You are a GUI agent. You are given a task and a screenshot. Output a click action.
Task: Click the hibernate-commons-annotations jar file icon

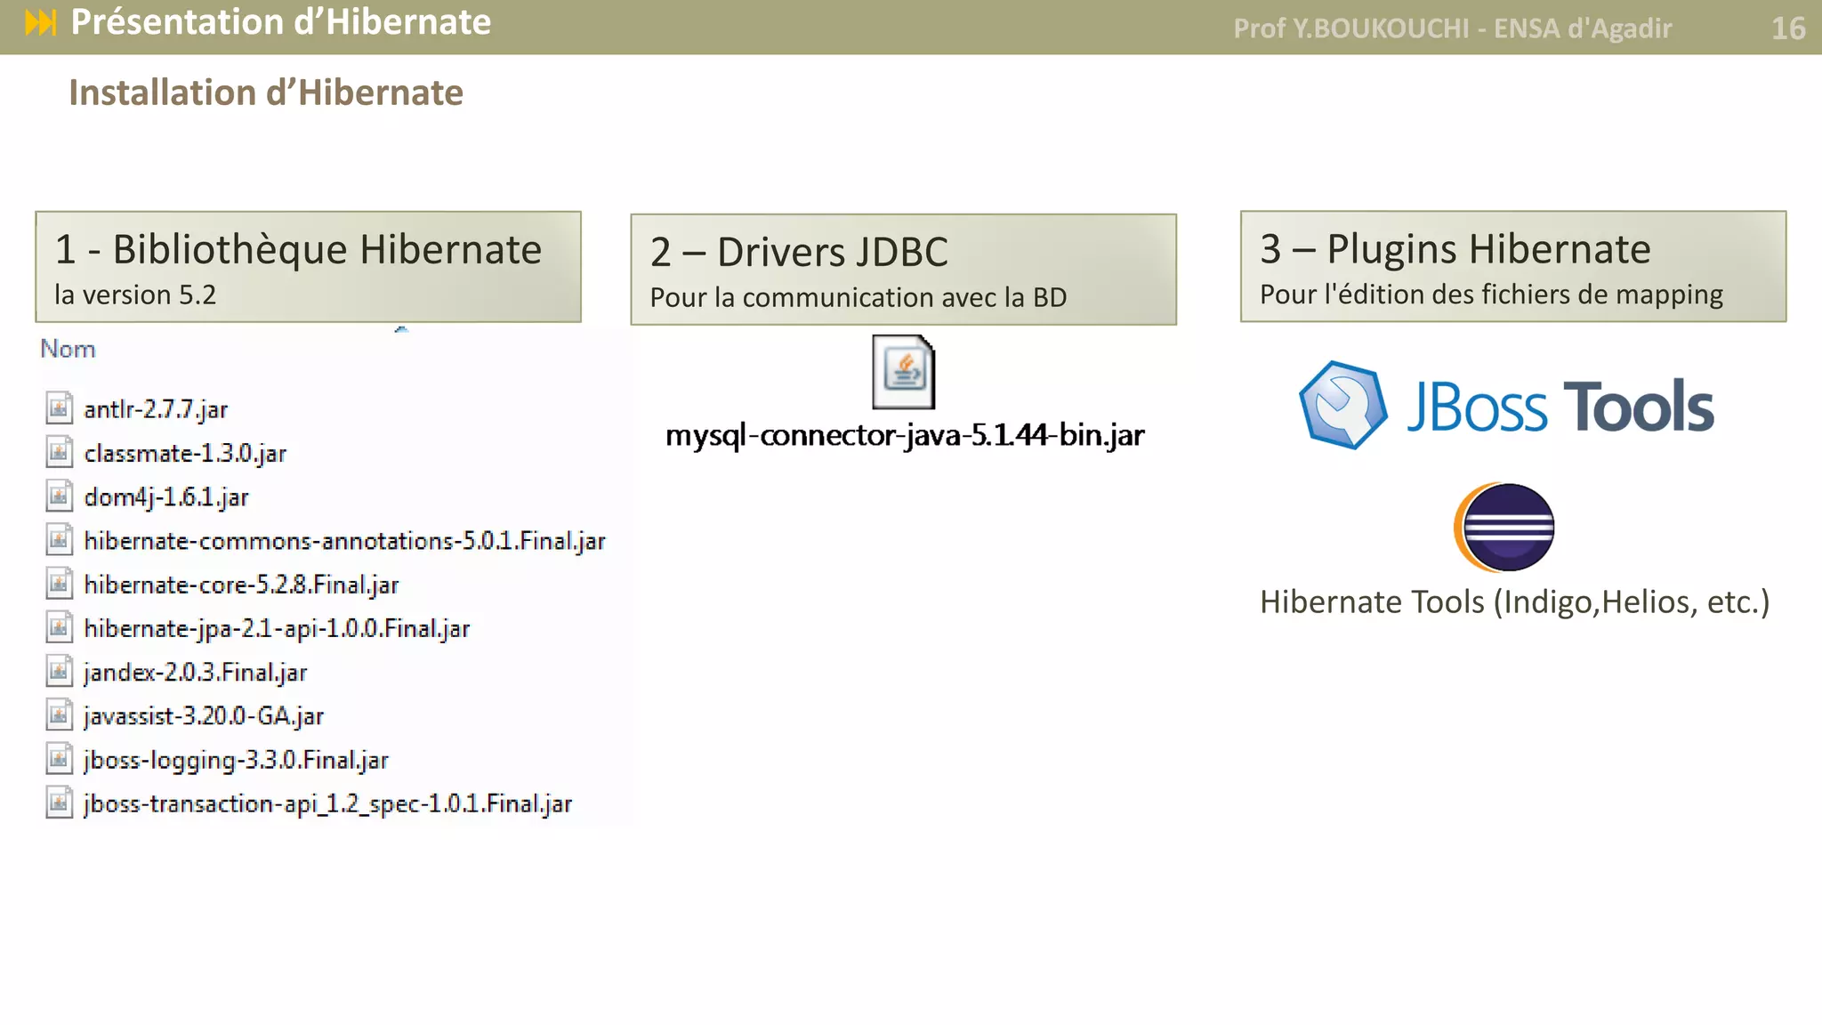coord(59,538)
